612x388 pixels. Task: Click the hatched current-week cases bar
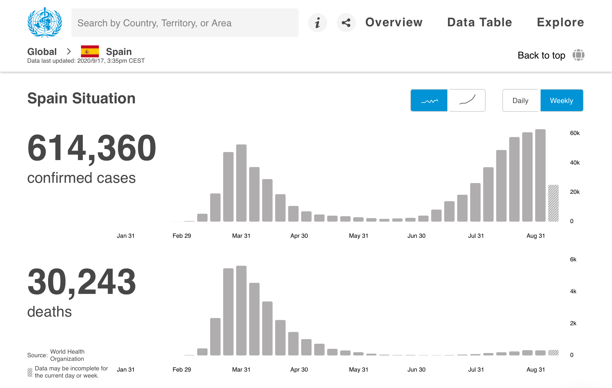(553, 203)
